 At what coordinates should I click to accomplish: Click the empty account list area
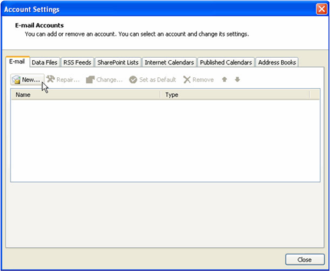(166, 141)
